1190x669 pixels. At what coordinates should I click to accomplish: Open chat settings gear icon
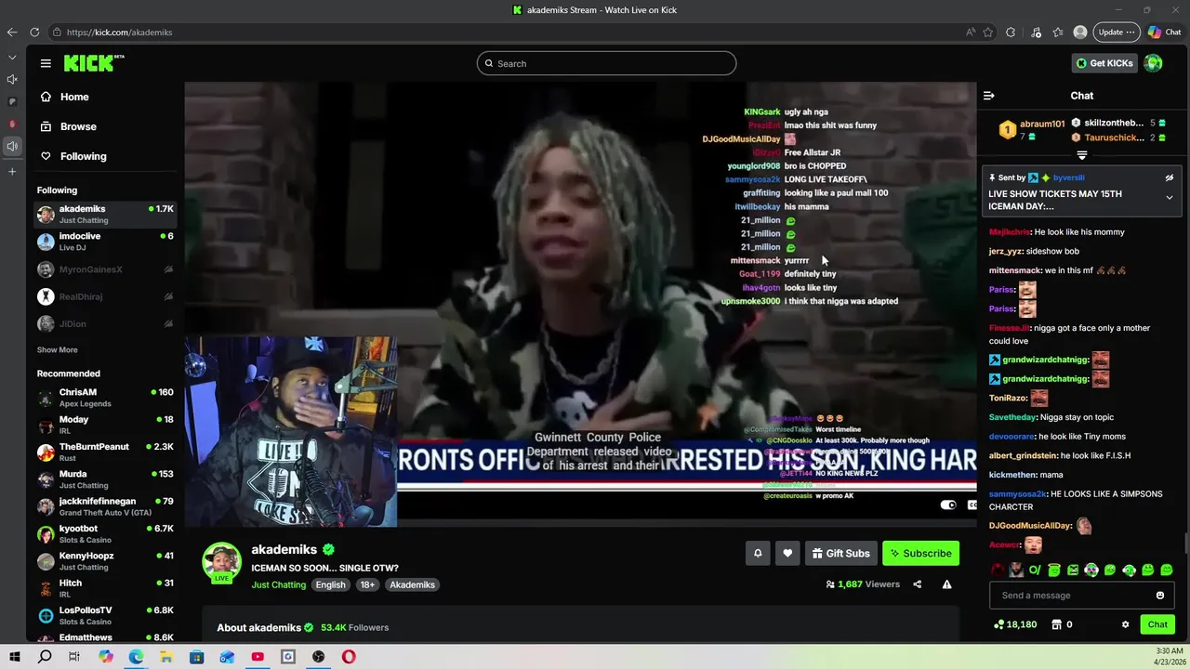1125,624
